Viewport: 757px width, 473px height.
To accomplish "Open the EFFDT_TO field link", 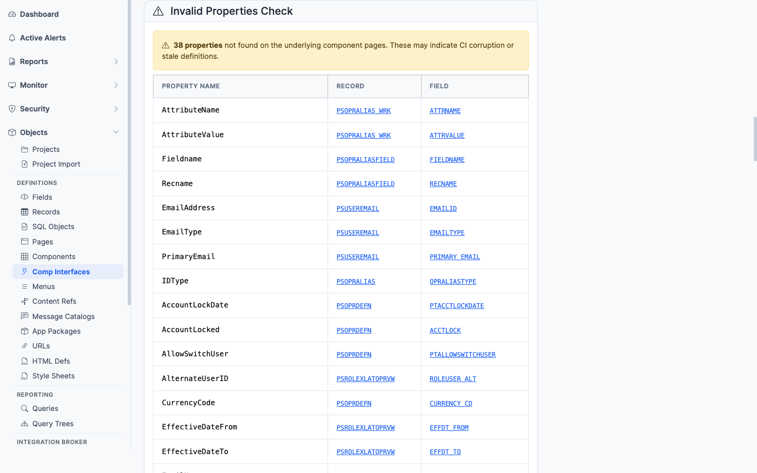I will click(445, 452).
